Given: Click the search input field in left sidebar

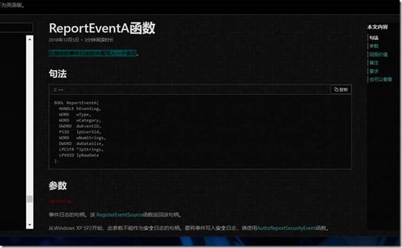Looking at the screenshot, I should tap(16, 27).
